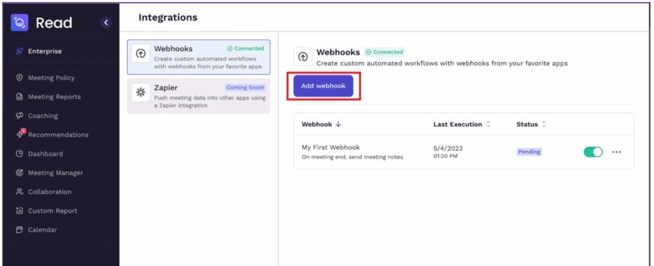Select the Zapier integration card

pyautogui.click(x=199, y=96)
